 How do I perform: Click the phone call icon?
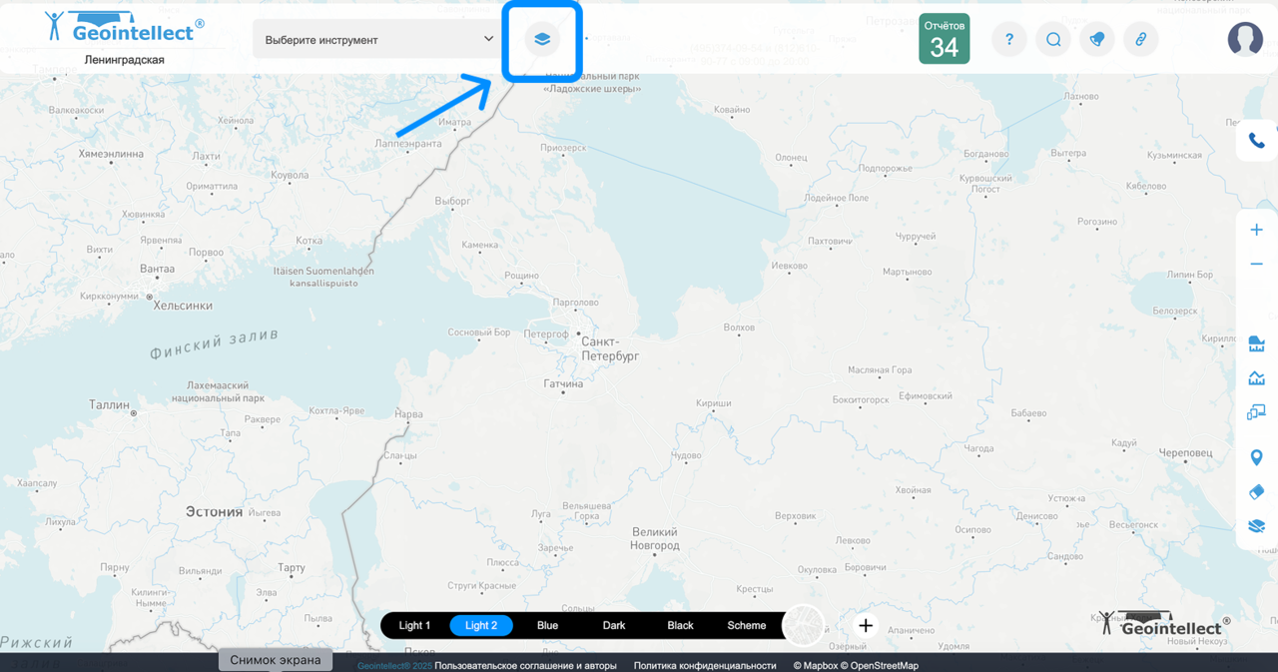click(1256, 141)
